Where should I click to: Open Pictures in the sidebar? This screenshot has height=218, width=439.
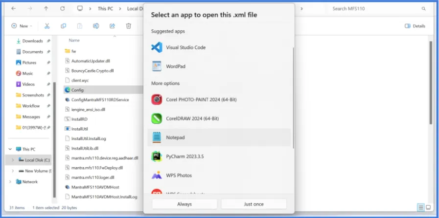(29, 63)
